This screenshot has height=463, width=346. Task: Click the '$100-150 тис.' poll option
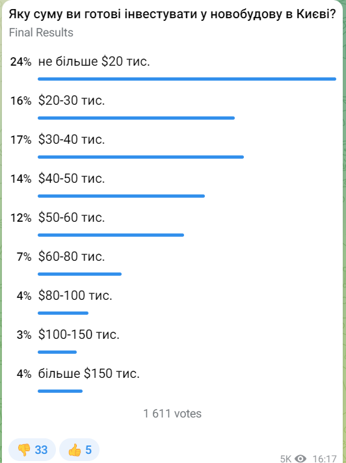[173, 341]
